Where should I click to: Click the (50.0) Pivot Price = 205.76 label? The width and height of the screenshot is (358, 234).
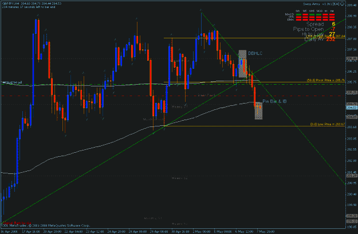point(325,80)
